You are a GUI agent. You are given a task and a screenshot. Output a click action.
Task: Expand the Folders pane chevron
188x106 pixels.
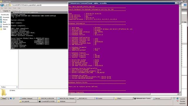pyautogui.click(x=17, y=87)
